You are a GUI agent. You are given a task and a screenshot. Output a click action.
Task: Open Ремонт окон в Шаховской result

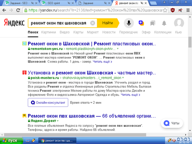[x=92, y=44]
